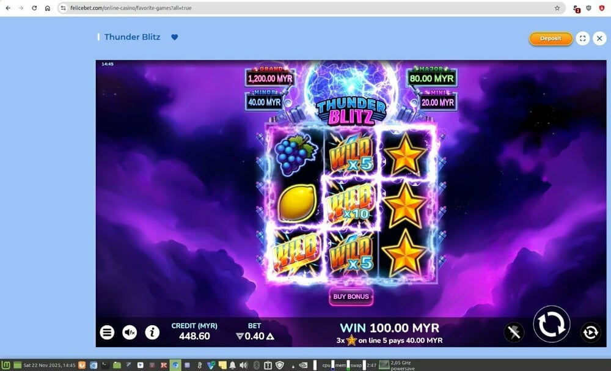Switch the game to fullscreen
Screen dimensions: 611x371
[x=582, y=39]
